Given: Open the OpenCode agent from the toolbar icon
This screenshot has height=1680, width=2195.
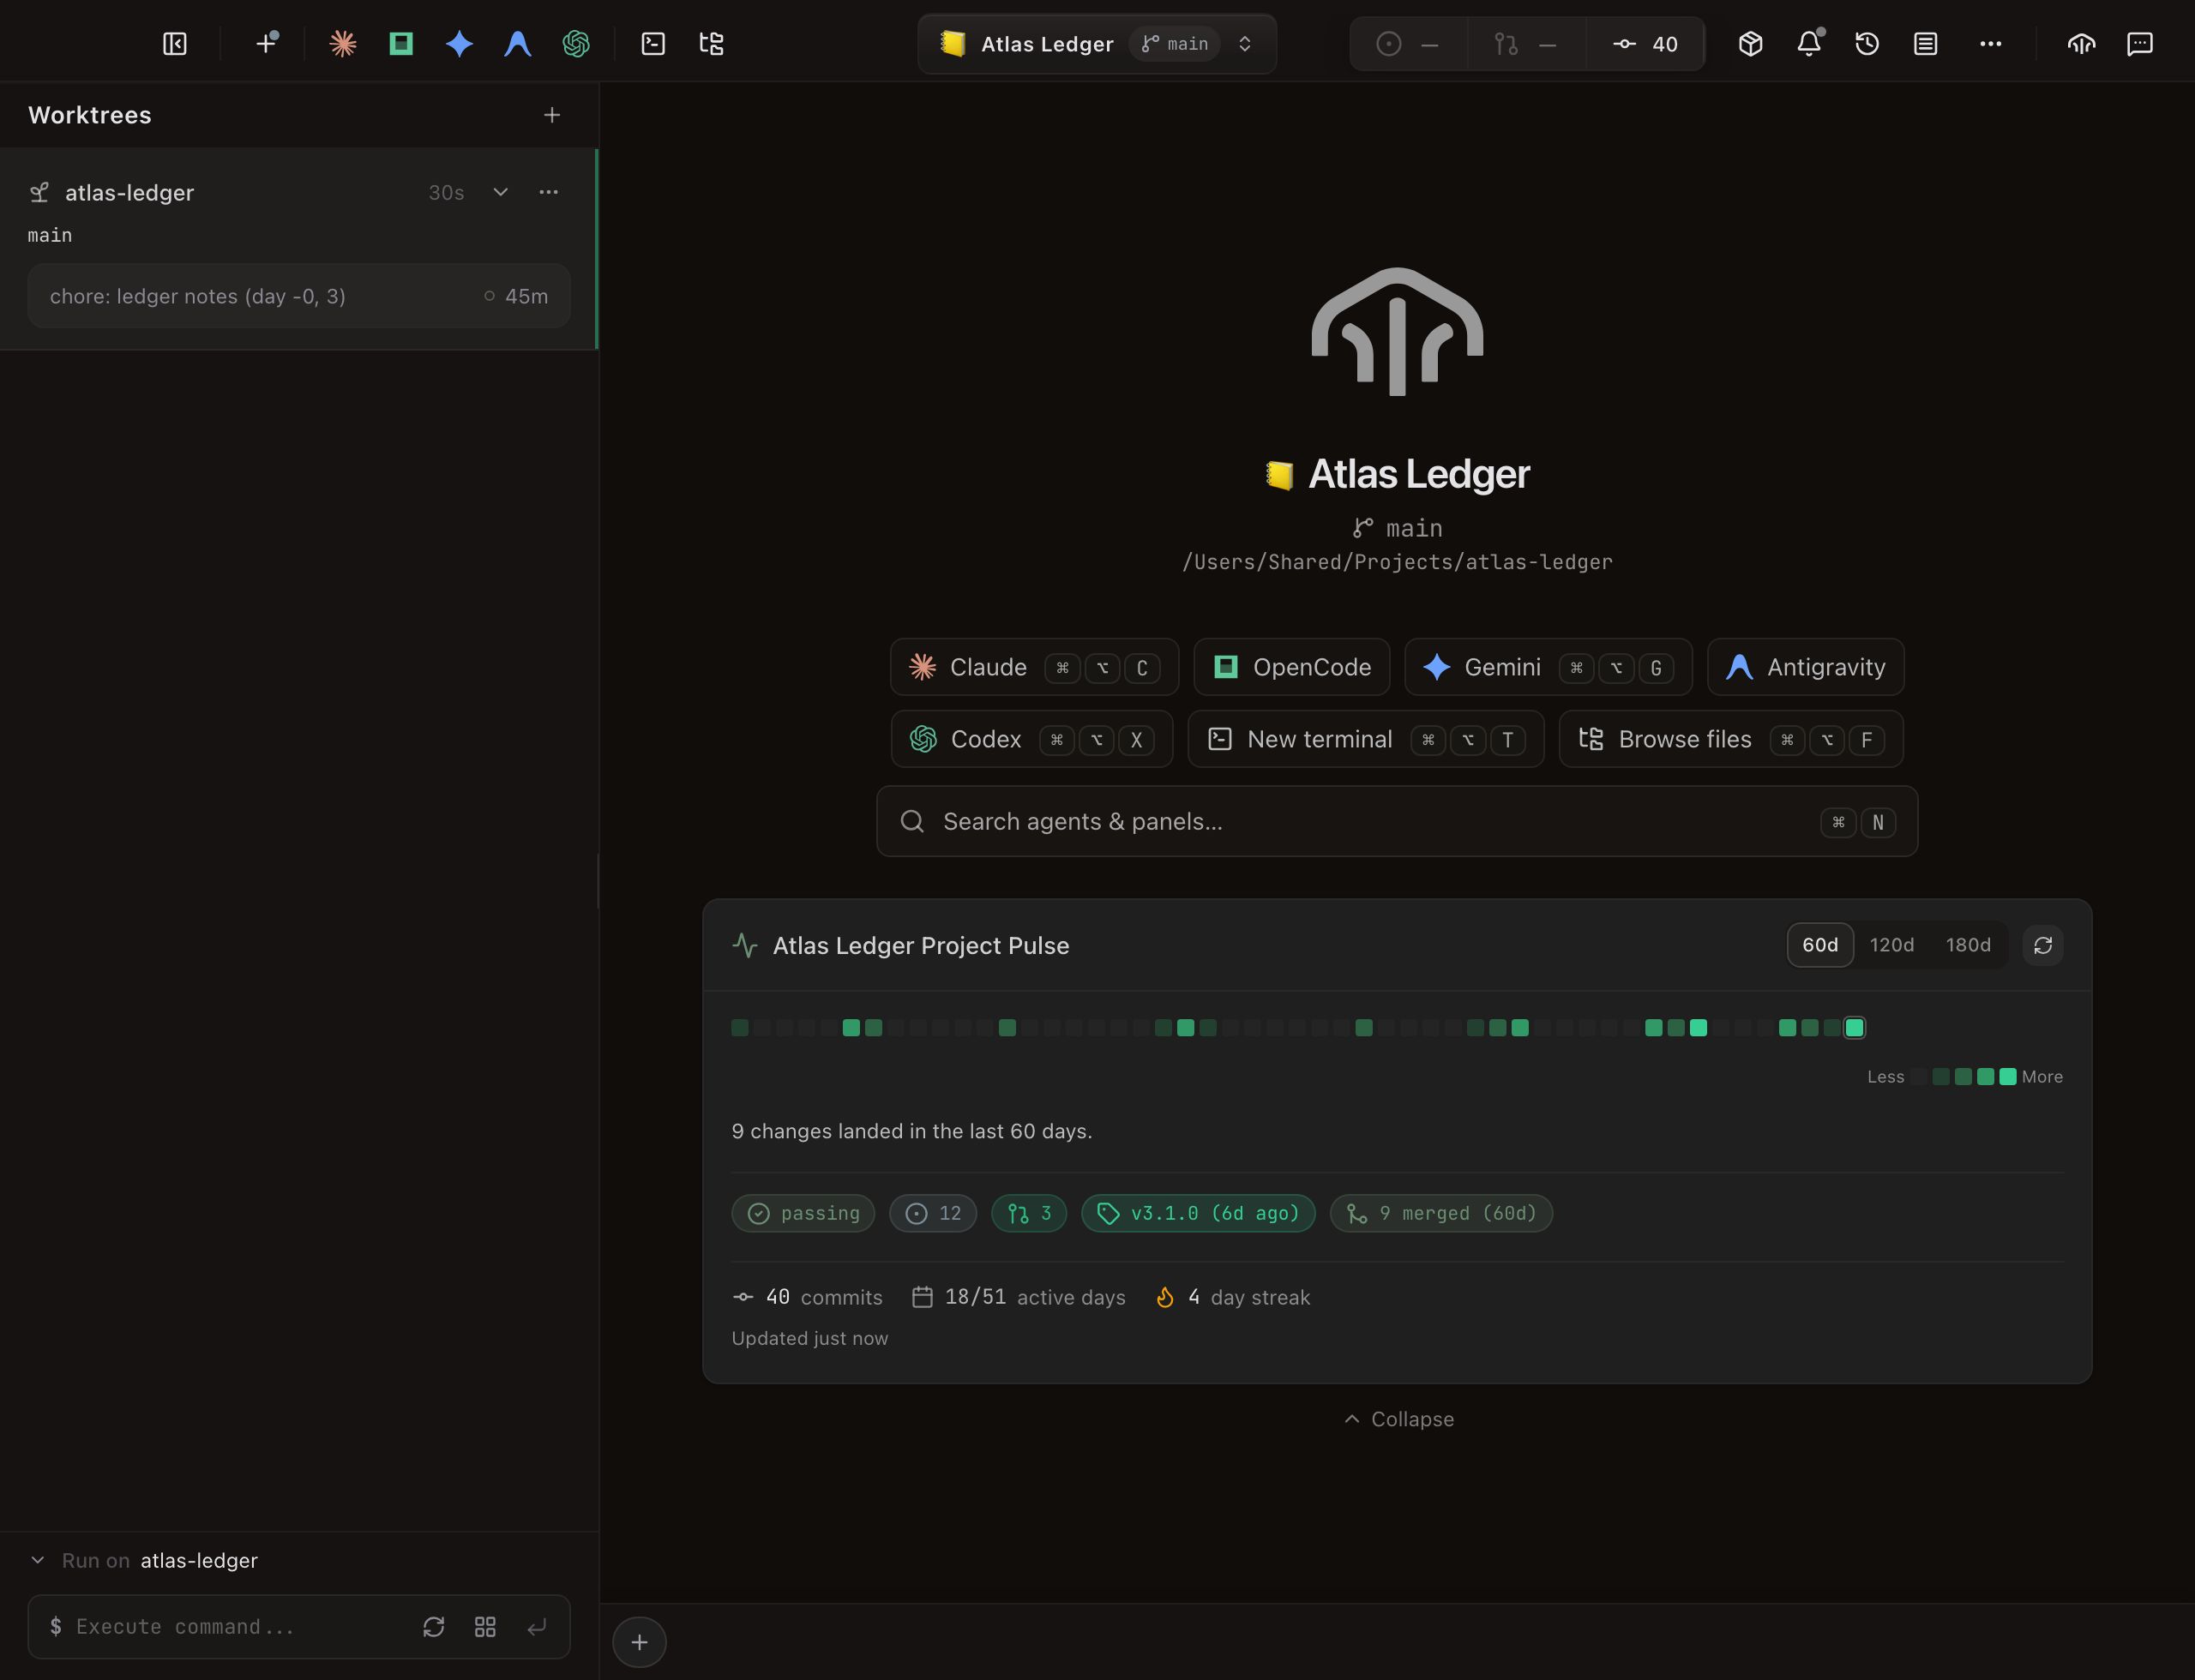Looking at the screenshot, I should click(x=401, y=44).
